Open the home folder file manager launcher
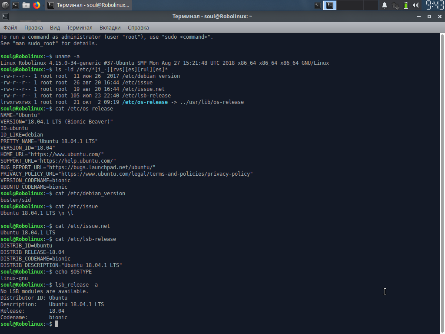Screen dimensions: 445x334 click(x=26, y=5)
